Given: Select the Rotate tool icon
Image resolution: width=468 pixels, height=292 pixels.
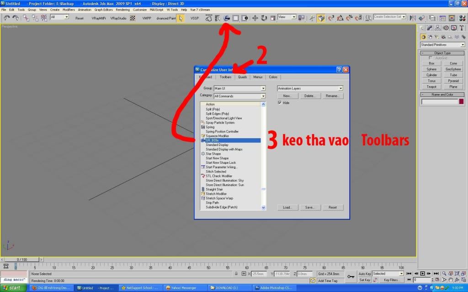Looking at the screenshot, I should [x=264, y=18].
